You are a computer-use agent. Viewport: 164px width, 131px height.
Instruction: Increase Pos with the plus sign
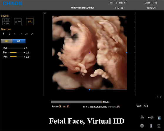(x=24, y=57)
